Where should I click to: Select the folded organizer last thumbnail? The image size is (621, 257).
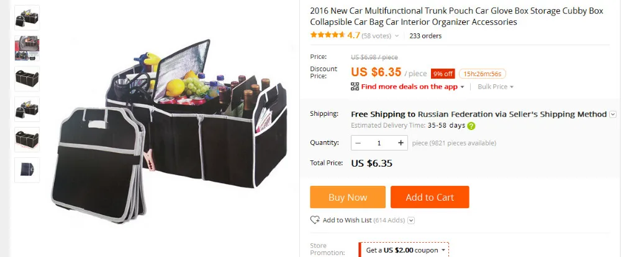27,170
